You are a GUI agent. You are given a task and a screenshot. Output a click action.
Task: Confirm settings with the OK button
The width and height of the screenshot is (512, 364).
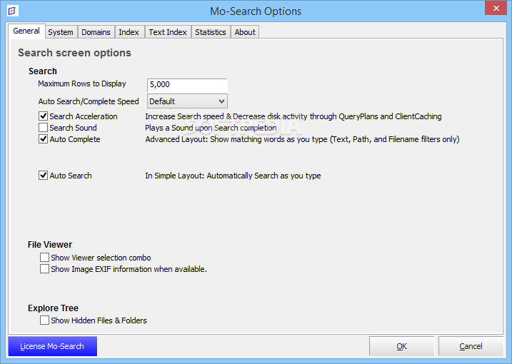point(401,346)
